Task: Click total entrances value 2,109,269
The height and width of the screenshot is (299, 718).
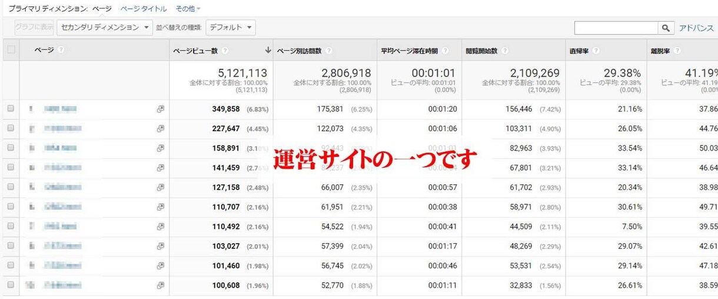Action: 535,73
